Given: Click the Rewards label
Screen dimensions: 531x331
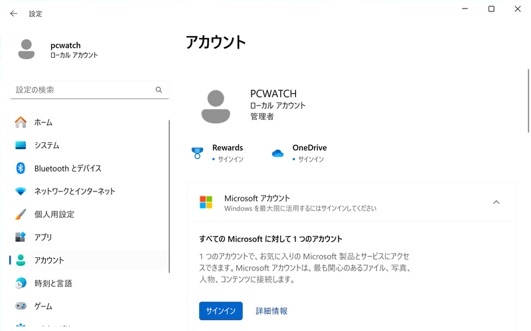Looking at the screenshot, I should [x=228, y=148].
